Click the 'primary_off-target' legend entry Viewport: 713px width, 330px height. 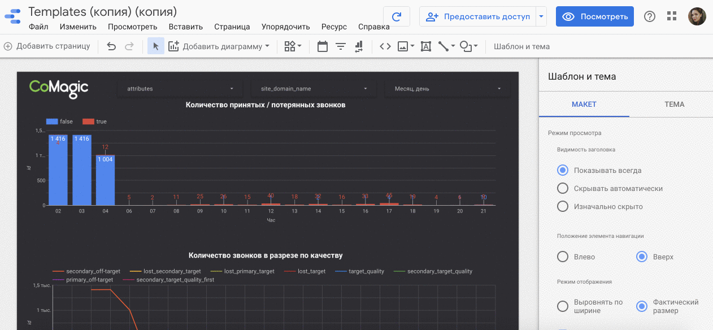tap(83, 280)
